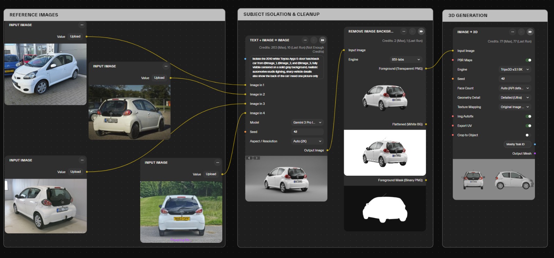Open the Text + Image → Image node options menu
The image size is (554, 258).
pos(305,40)
